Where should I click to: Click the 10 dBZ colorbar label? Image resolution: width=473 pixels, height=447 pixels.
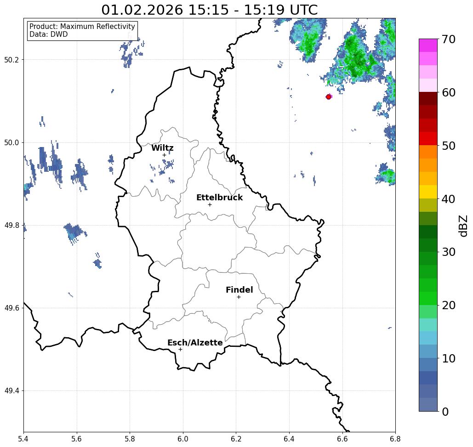coord(448,358)
